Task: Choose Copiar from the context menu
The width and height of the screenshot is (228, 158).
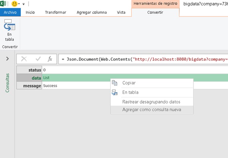Action: coord(152,83)
